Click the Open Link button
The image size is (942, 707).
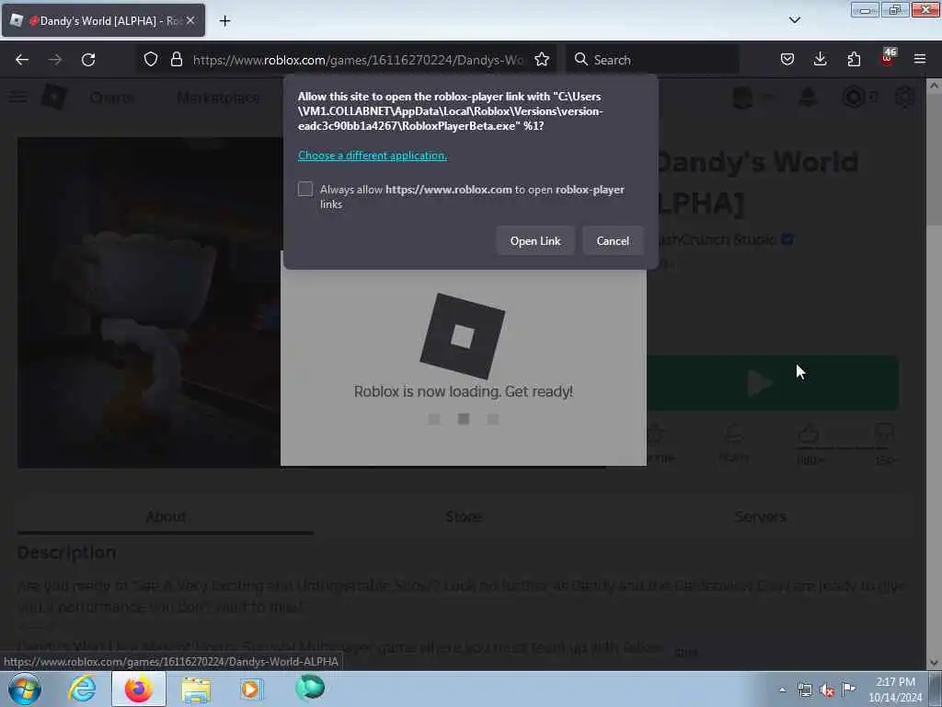point(534,241)
